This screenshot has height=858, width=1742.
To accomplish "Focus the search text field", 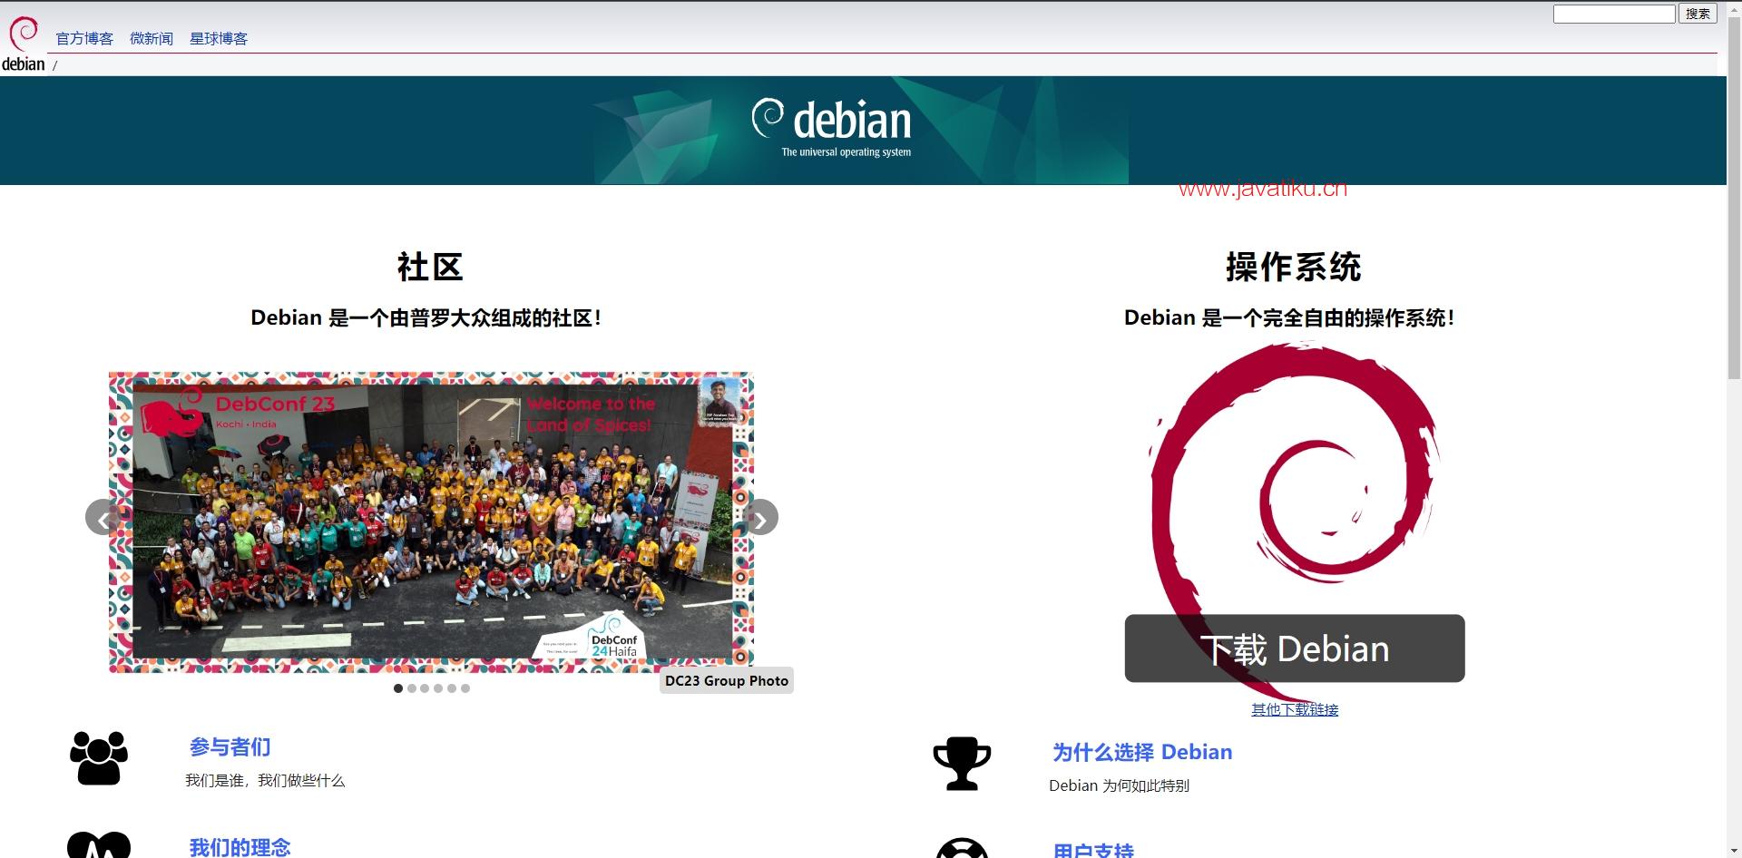I will coord(1613,14).
